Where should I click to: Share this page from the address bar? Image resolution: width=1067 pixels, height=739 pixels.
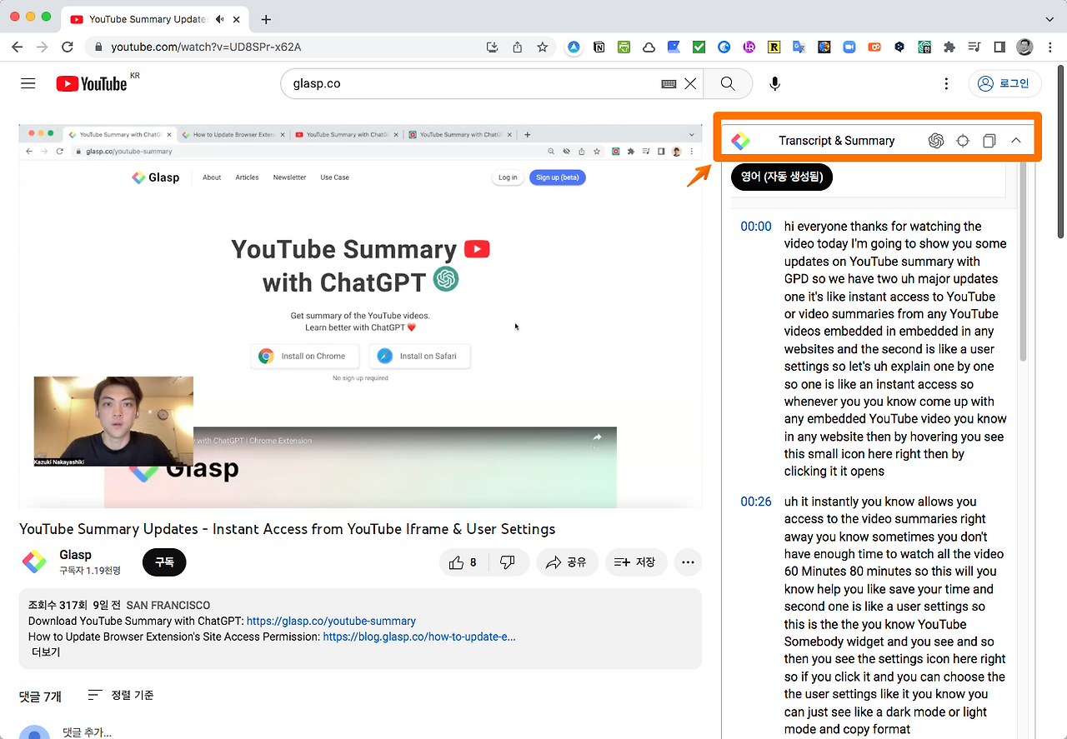pos(517,47)
